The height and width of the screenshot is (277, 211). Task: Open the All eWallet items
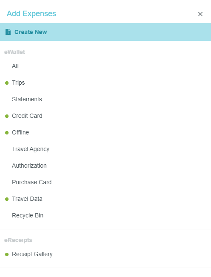[x=15, y=66]
